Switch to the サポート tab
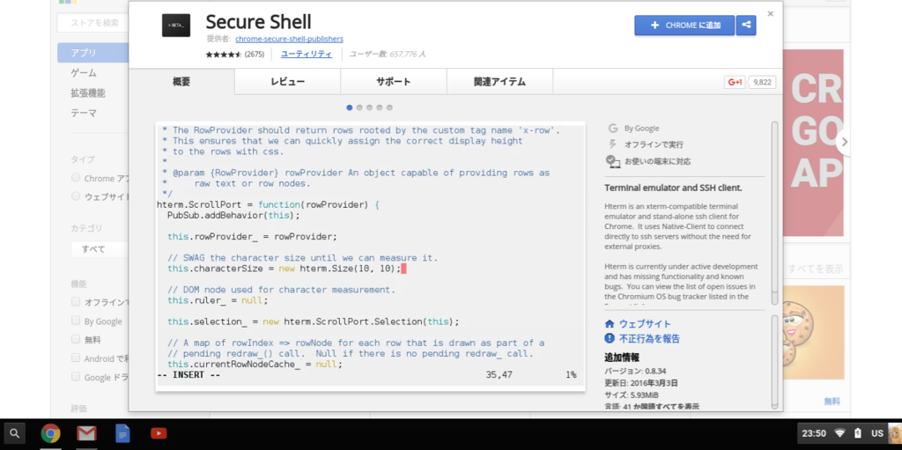 coord(394,82)
